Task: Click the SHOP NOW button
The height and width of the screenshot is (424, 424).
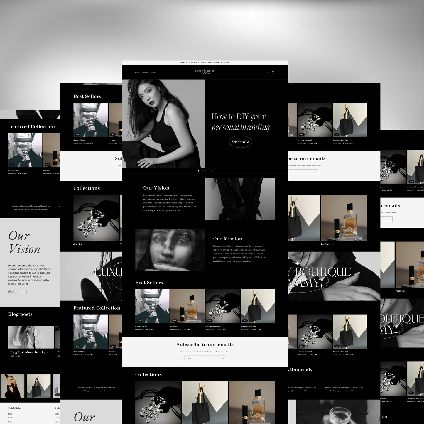Action: click(x=240, y=142)
